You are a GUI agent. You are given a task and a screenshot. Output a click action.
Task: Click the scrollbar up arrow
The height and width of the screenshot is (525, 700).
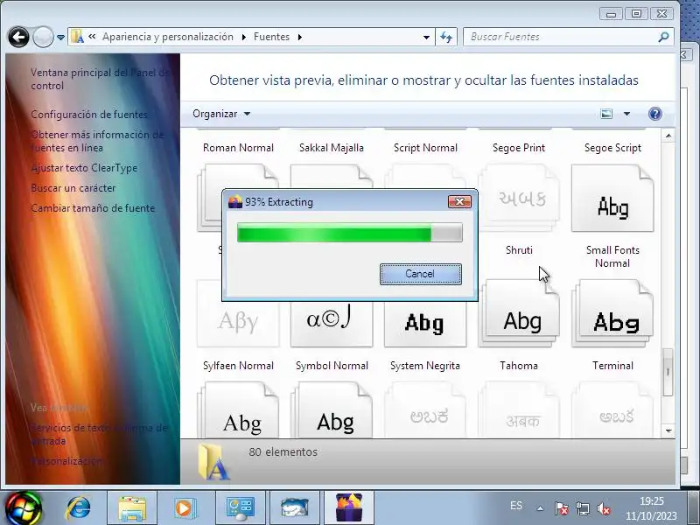click(668, 136)
